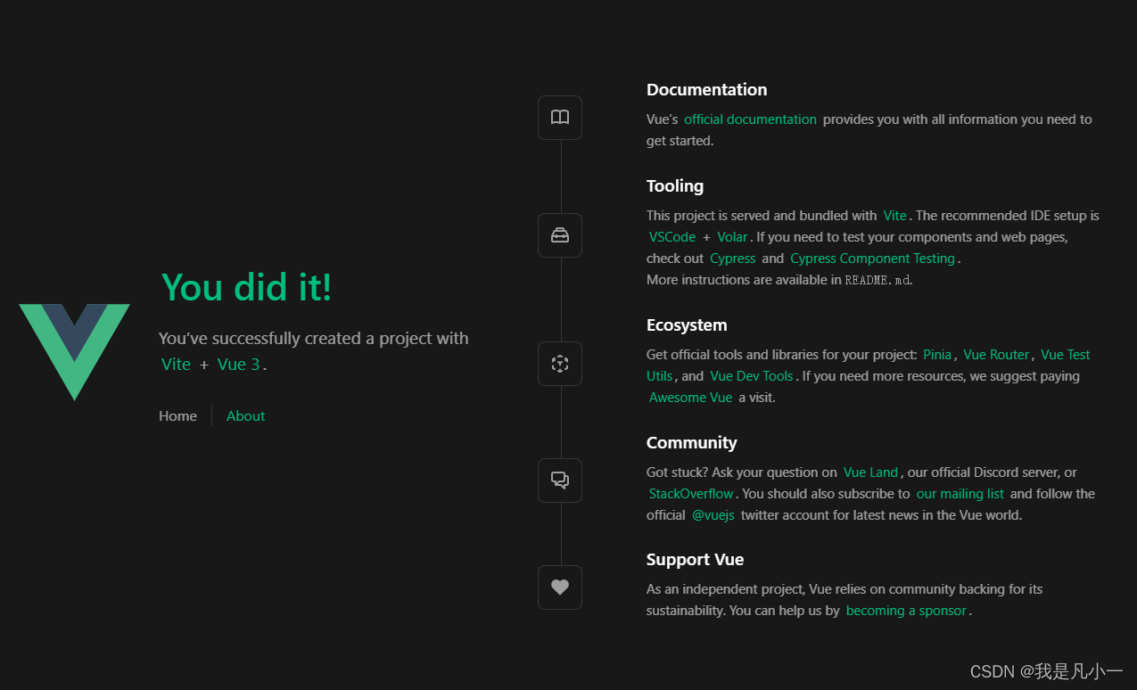Click the Pinia link
Viewport: 1137px width, 690px height.
[937, 354]
